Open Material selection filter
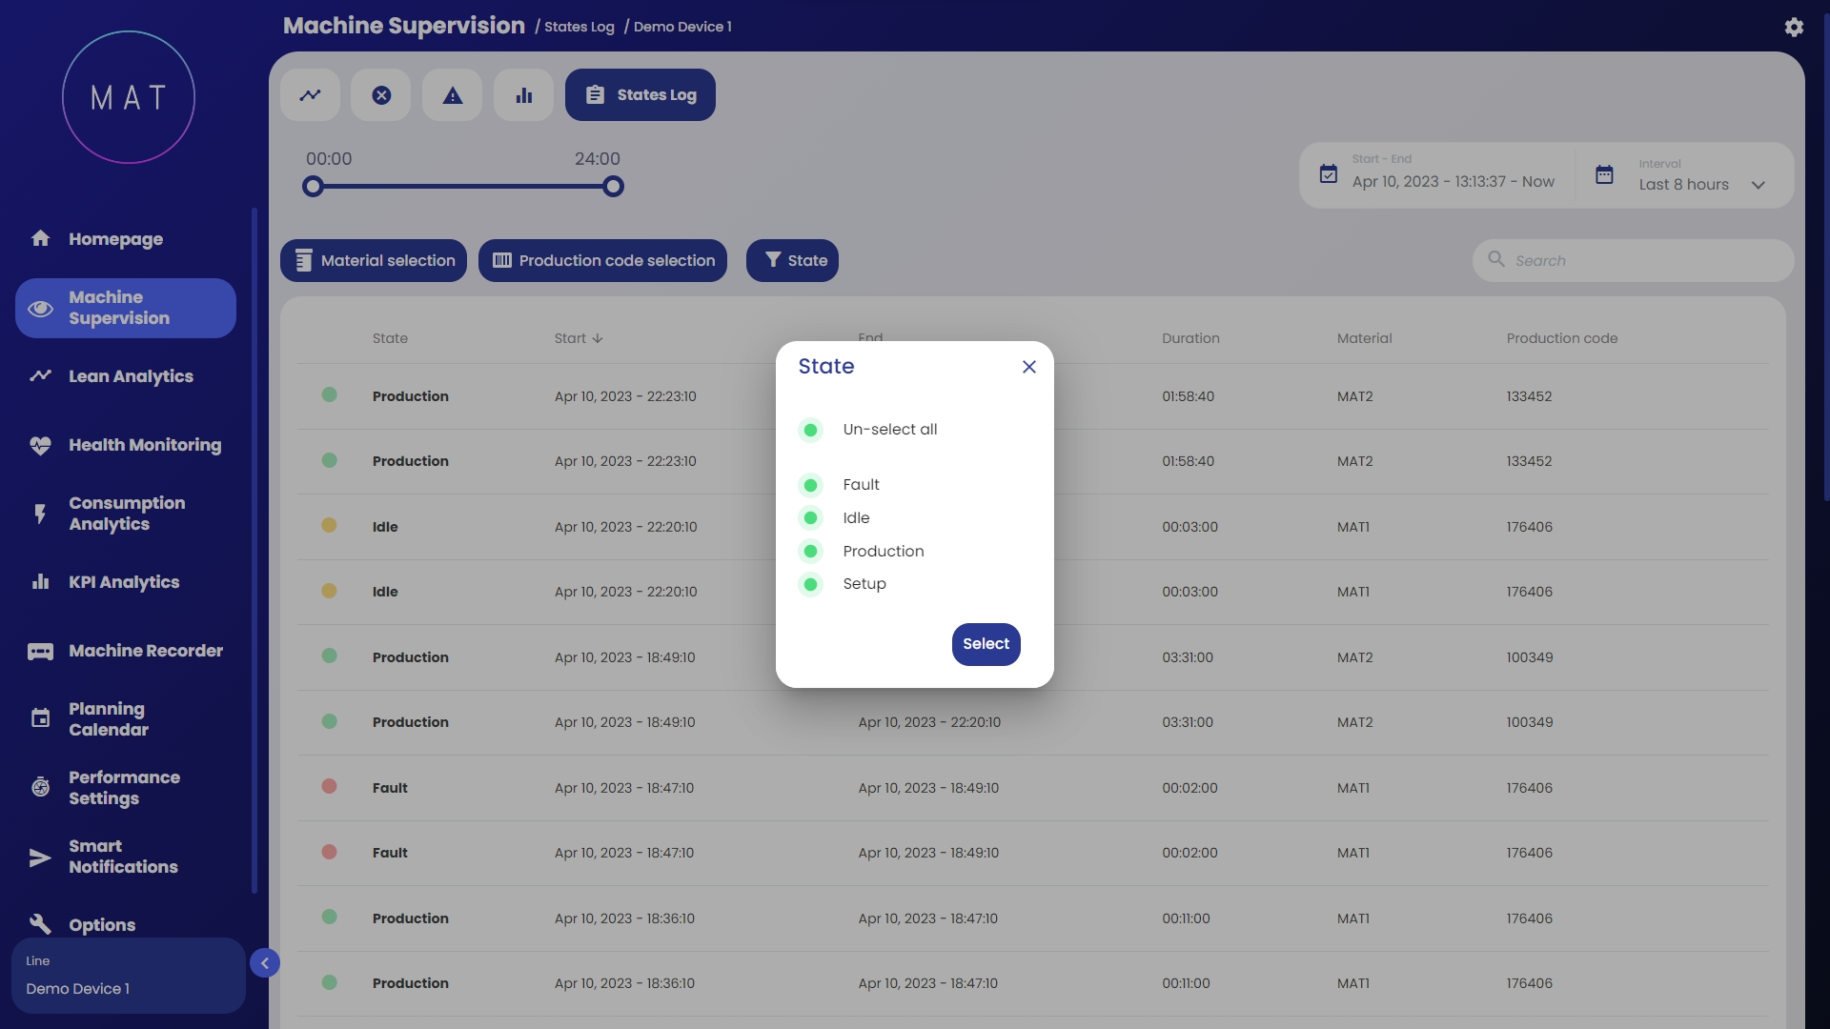The width and height of the screenshot is (1830, 1029). click(x=374, y=260)
